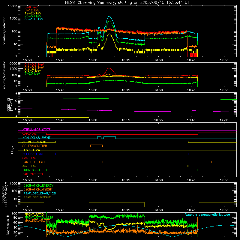Viewport: 240px width, 240px height.
Task: Select the GAP_FLAG label
Action: click(x=29, y=133)
